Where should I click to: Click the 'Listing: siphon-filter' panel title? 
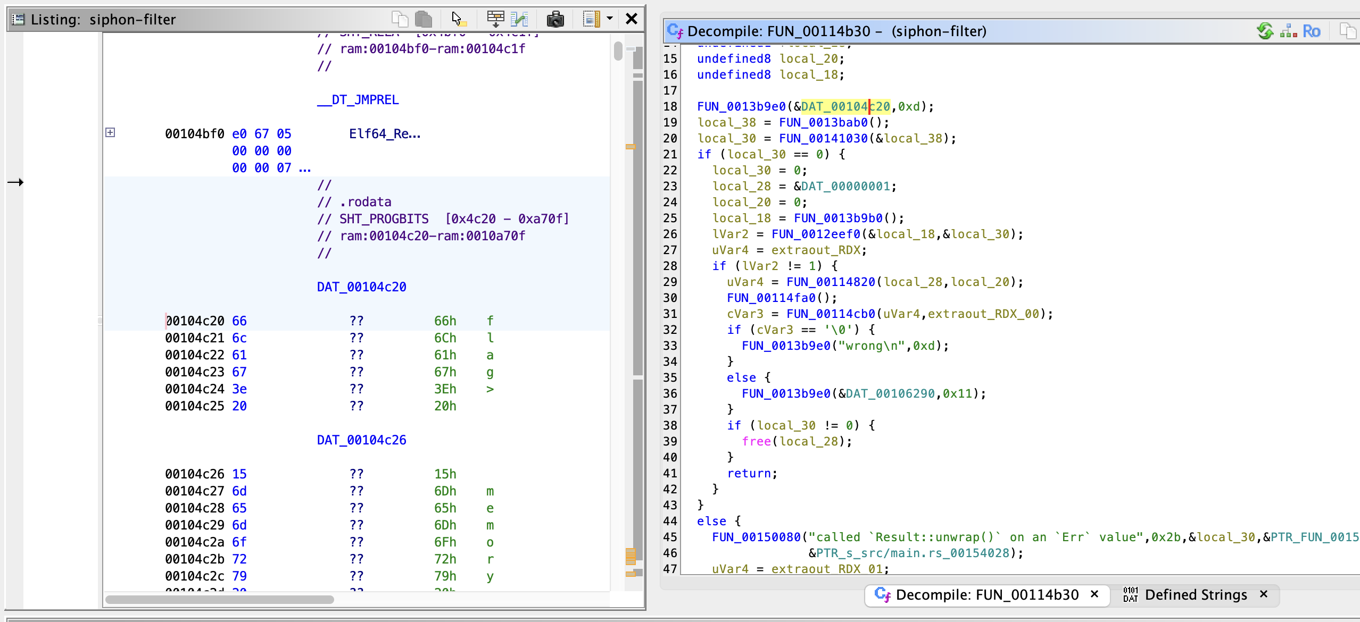103,20
